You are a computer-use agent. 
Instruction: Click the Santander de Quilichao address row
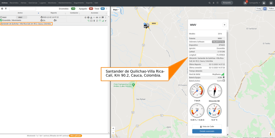[26, 24]
